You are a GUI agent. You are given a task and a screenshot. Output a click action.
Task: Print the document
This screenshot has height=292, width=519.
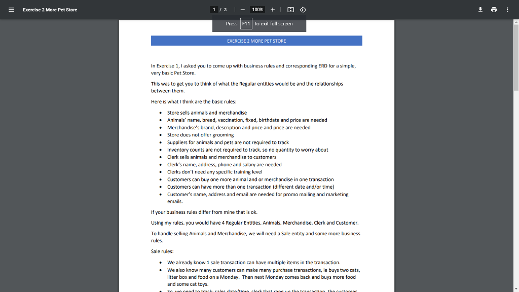494,10
